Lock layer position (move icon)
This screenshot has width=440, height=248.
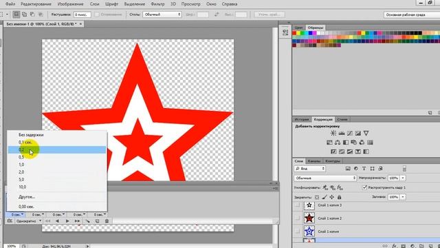tap(331, 197)
